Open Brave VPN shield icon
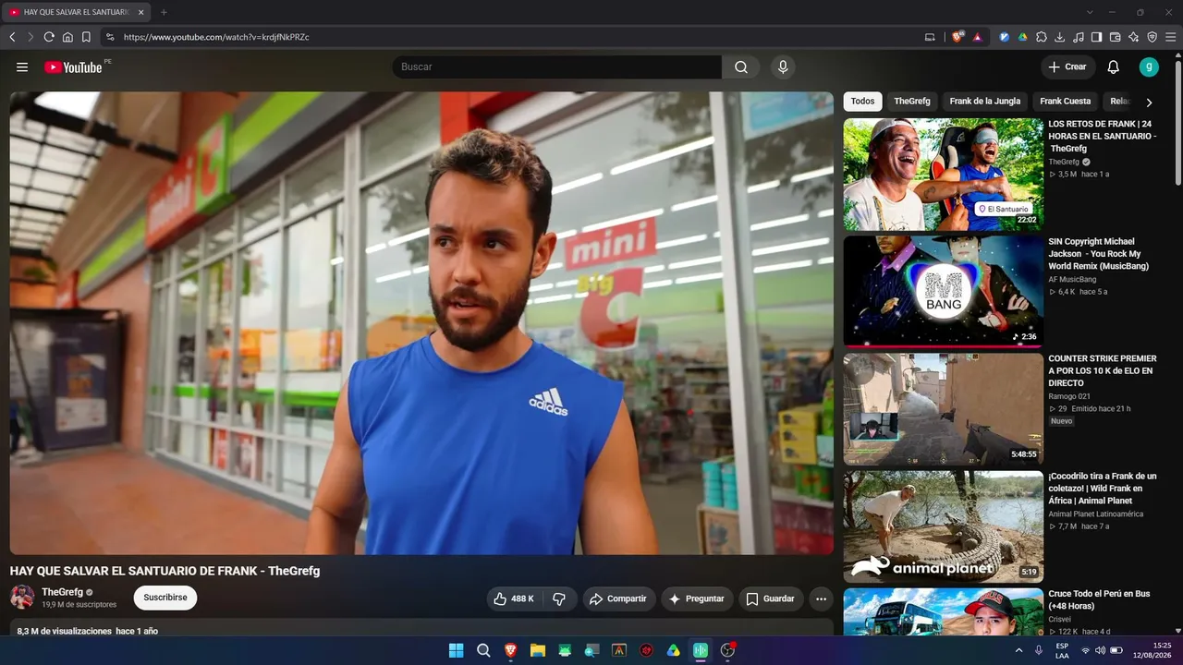This screenshot has width=1183, height=665. coord(1153,37)
